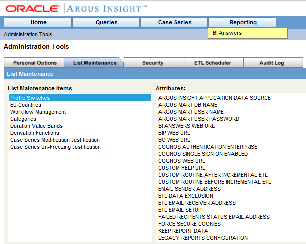This screenshot has height=244, width=306.
Task: Select BO WEB URL attribute
Action: point(174,140)
